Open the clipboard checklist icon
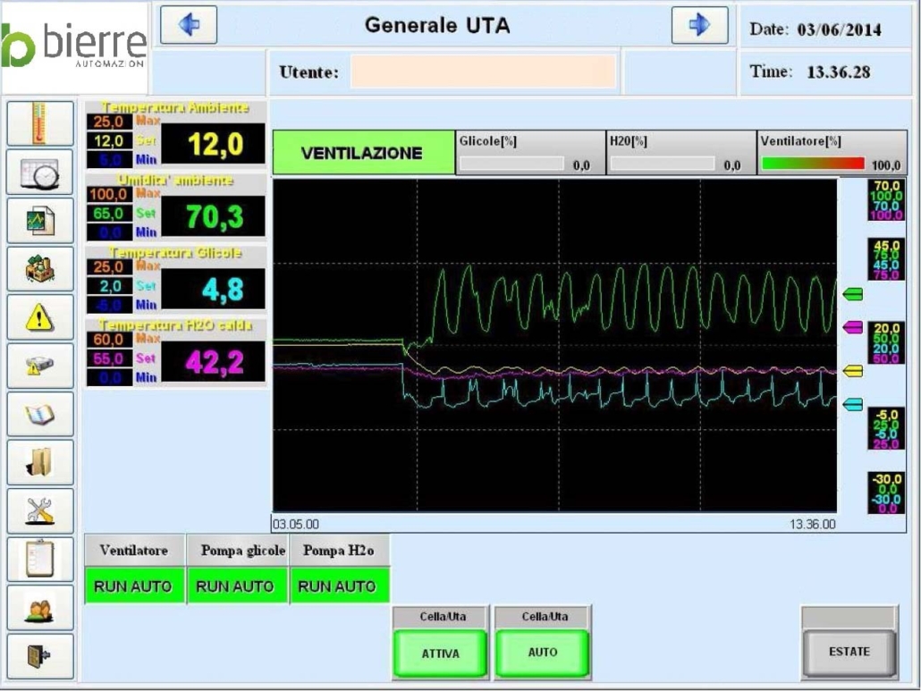The width and height of the screenshot is (921, 691). click(x=39, y=559)
